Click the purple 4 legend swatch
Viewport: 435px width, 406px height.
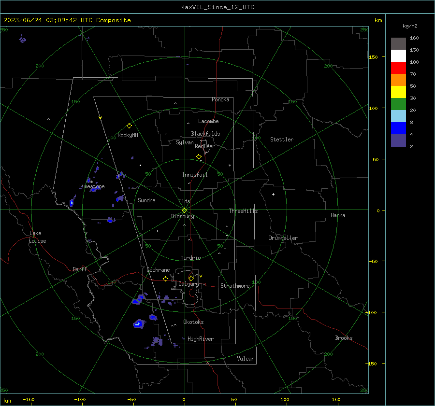pos(398,140)
